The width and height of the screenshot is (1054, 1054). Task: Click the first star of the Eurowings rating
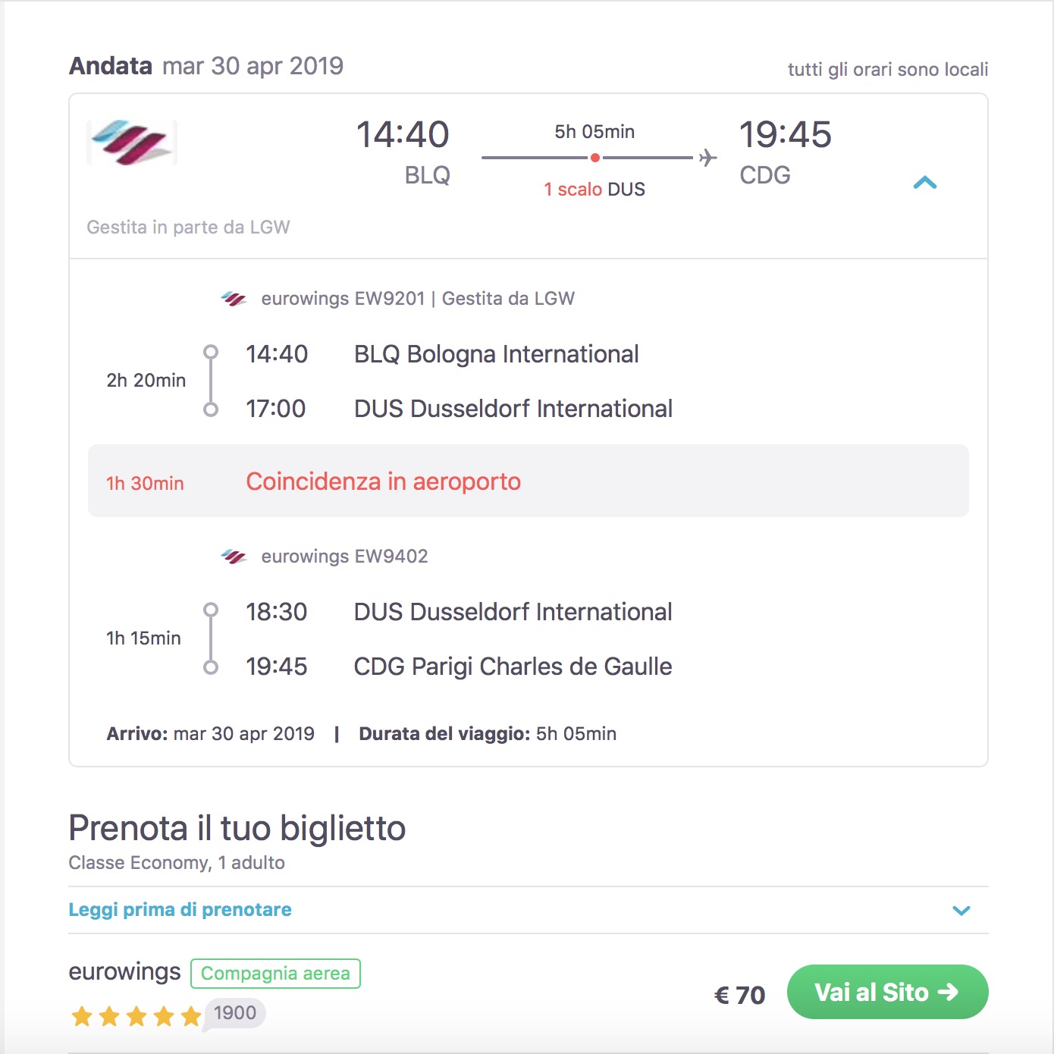(83, 1014)
